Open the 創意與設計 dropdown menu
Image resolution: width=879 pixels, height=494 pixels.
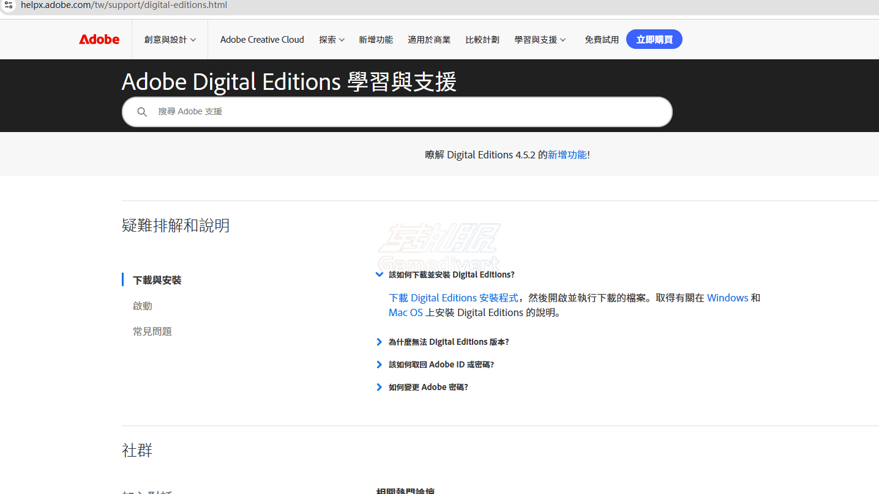pos(170,40)
